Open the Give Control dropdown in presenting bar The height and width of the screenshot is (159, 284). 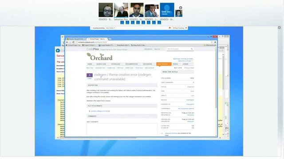tap(110, 28)
